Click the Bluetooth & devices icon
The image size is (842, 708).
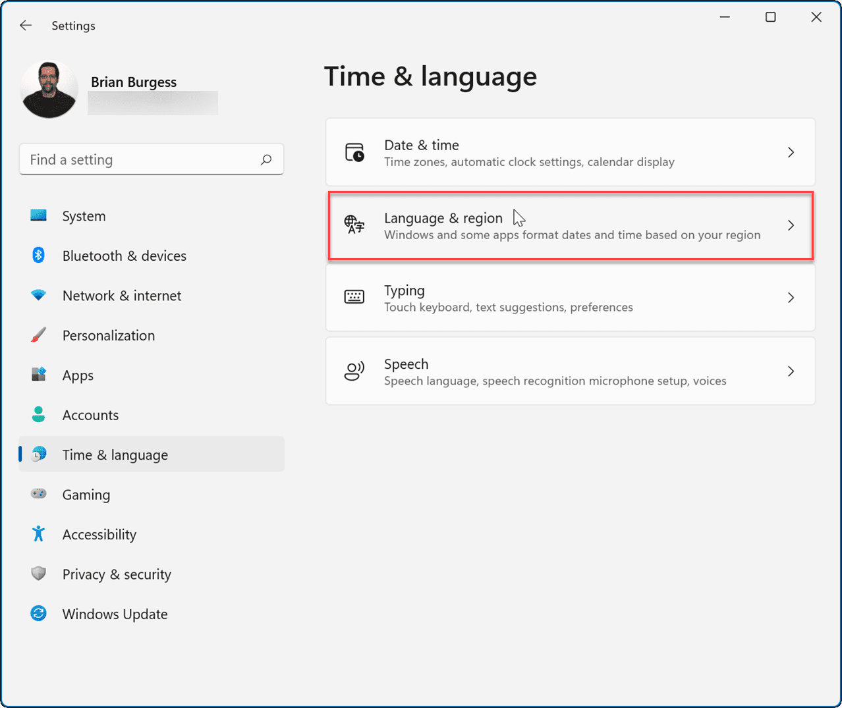[39, 256]
